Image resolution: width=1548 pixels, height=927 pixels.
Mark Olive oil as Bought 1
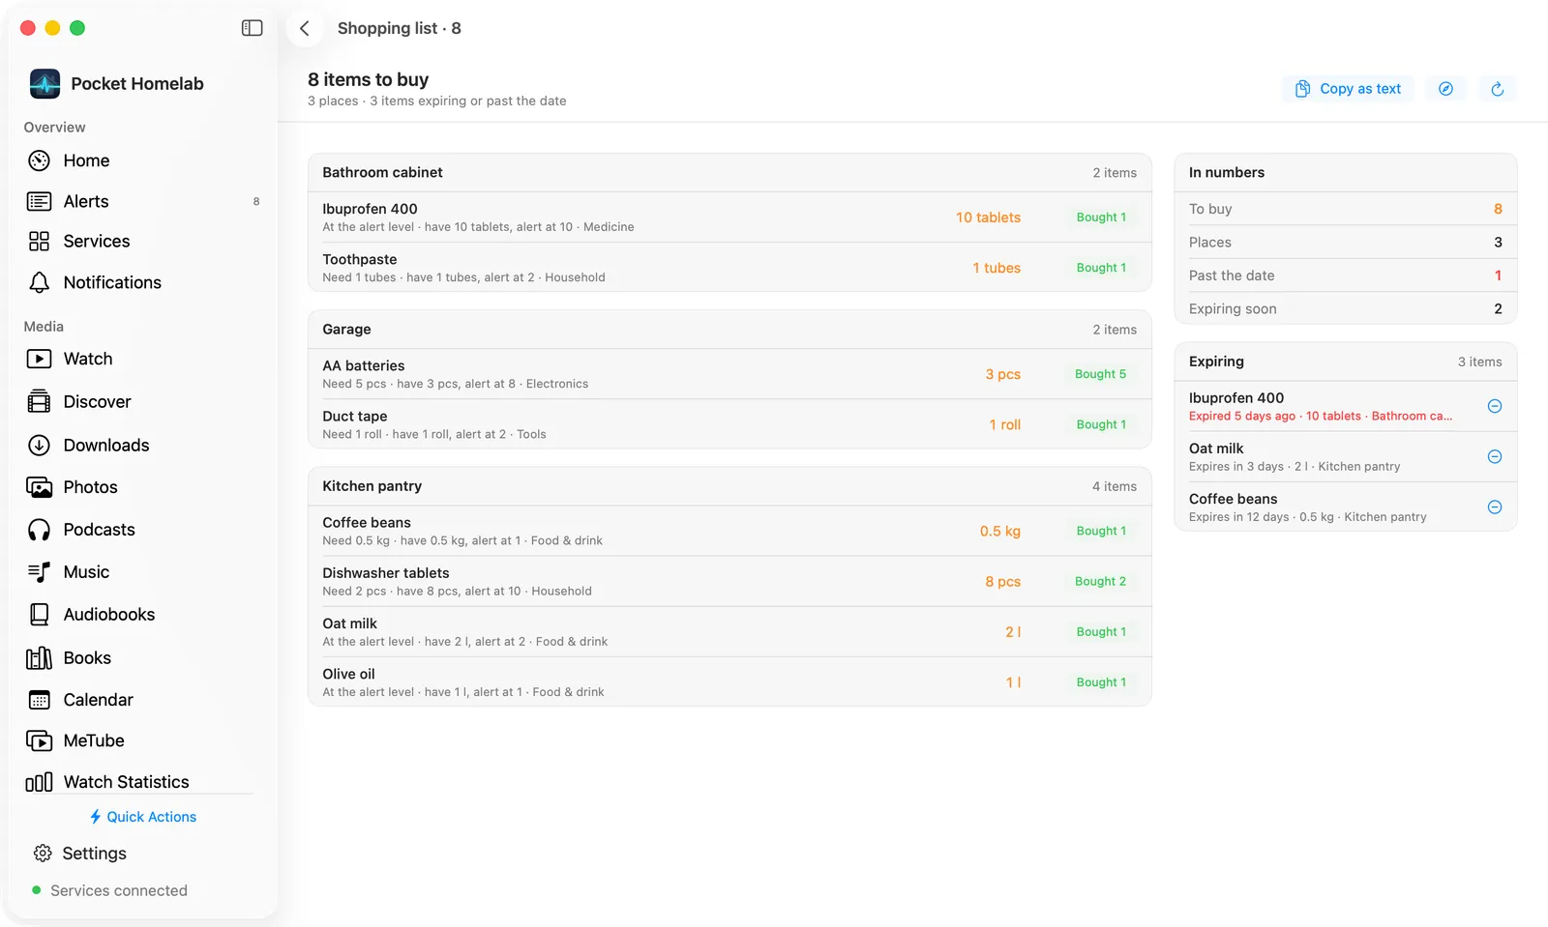point(1101,682)
